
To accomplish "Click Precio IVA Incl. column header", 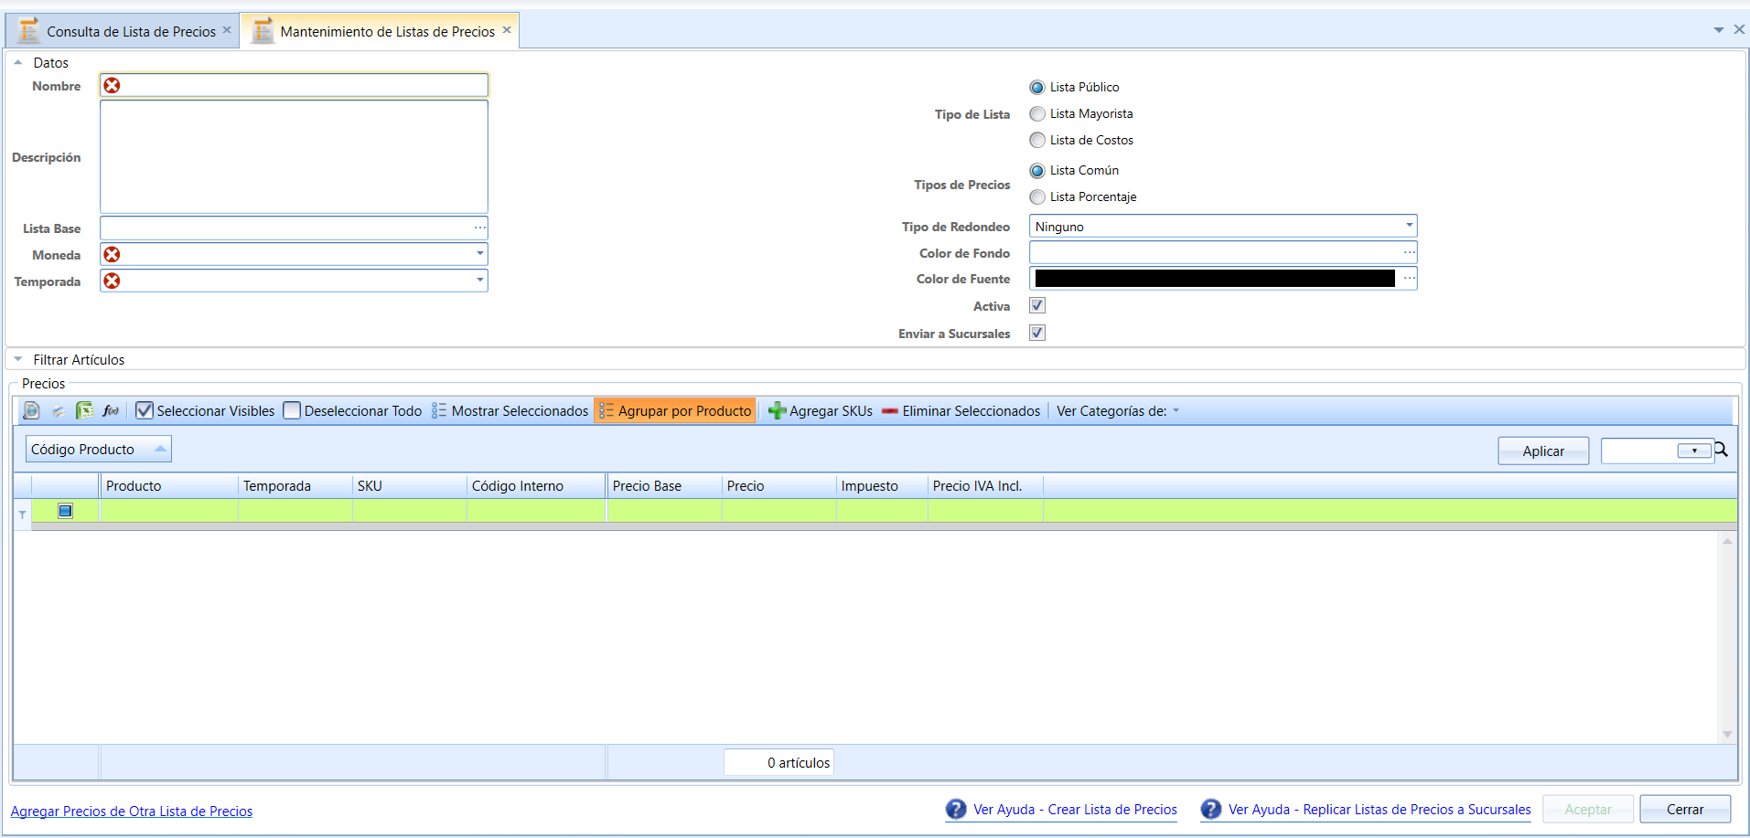I will 985,486.
